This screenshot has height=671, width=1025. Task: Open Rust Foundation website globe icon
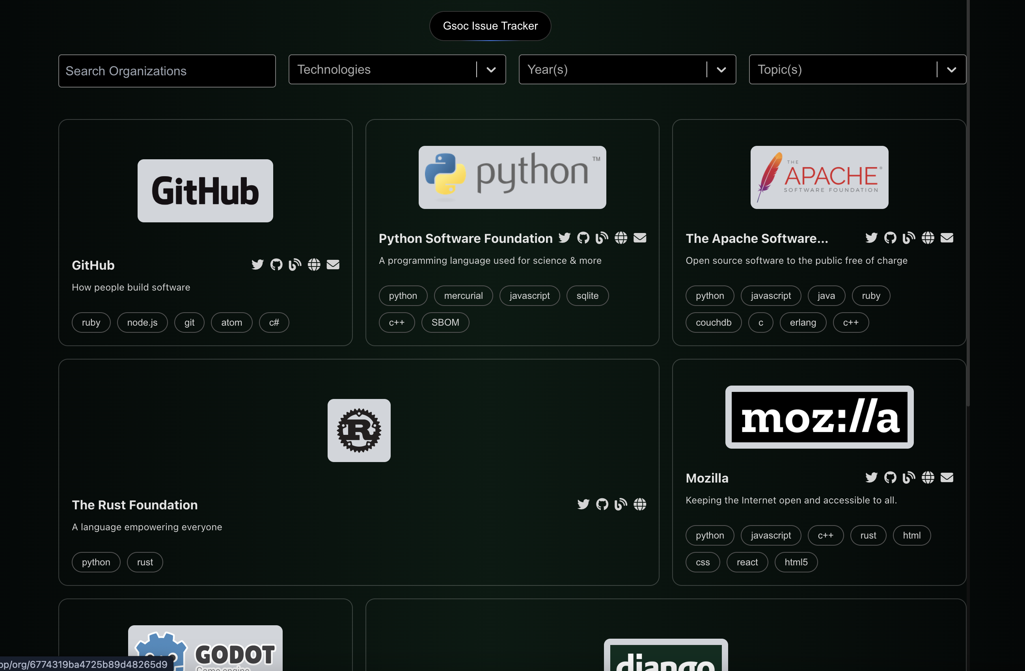tap(639, 504)
